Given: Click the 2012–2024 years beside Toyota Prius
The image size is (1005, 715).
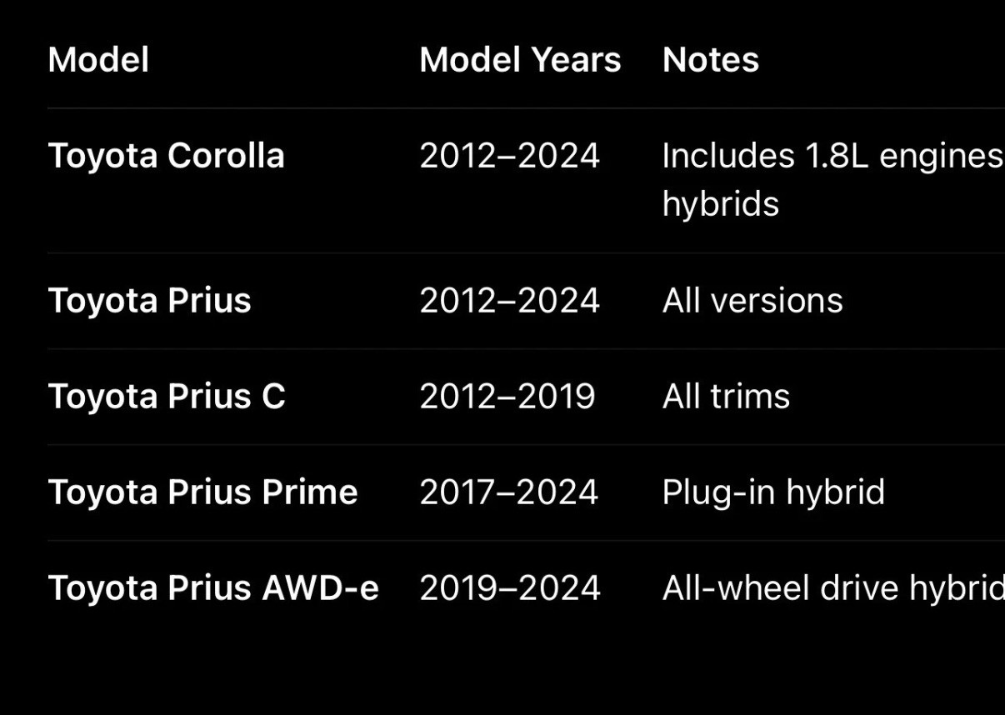Looking at the screenshot, I should (509, 301).
